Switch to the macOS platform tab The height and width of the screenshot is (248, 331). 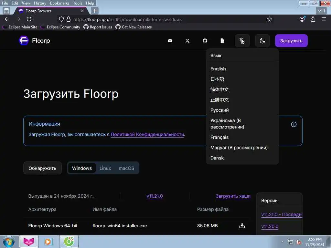(x=126, y=168)
